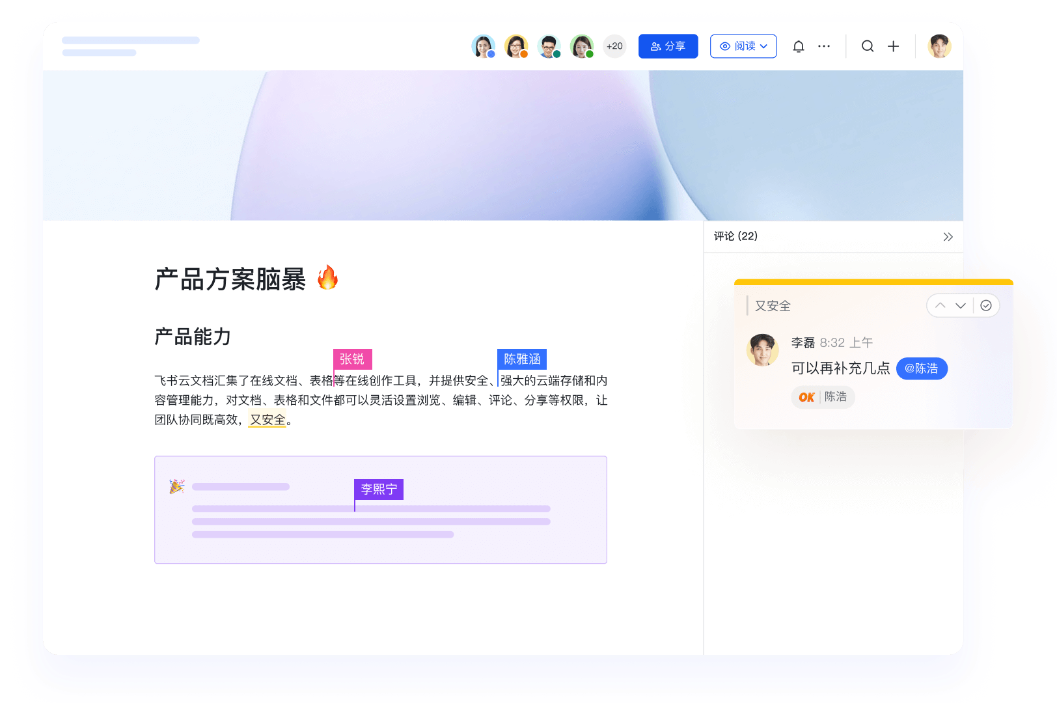Open the more options ... menu
This screenshot has height=703, width=1057.
pyautogui.click(x=824, y=46)
